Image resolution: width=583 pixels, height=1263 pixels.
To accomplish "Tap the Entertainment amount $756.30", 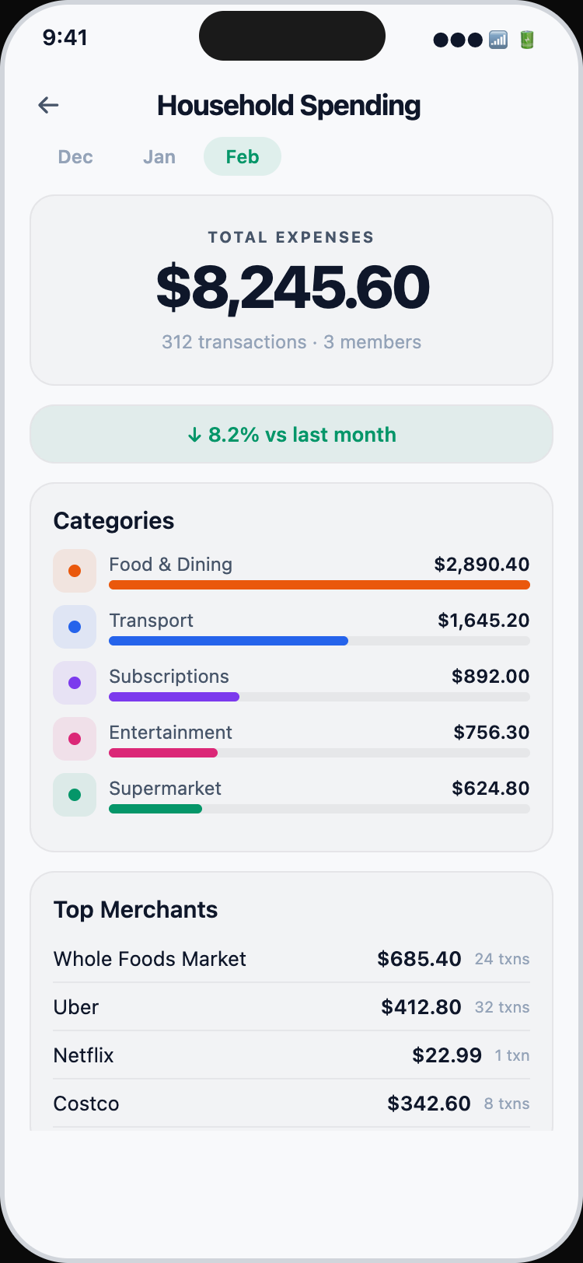I will (491, 733).
